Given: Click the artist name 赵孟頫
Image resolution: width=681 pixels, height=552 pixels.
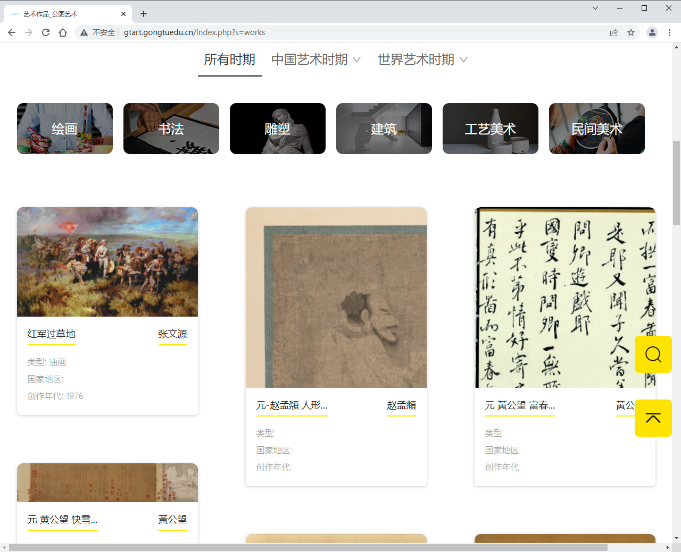Looking at the screenshot, I should (402, 405).
